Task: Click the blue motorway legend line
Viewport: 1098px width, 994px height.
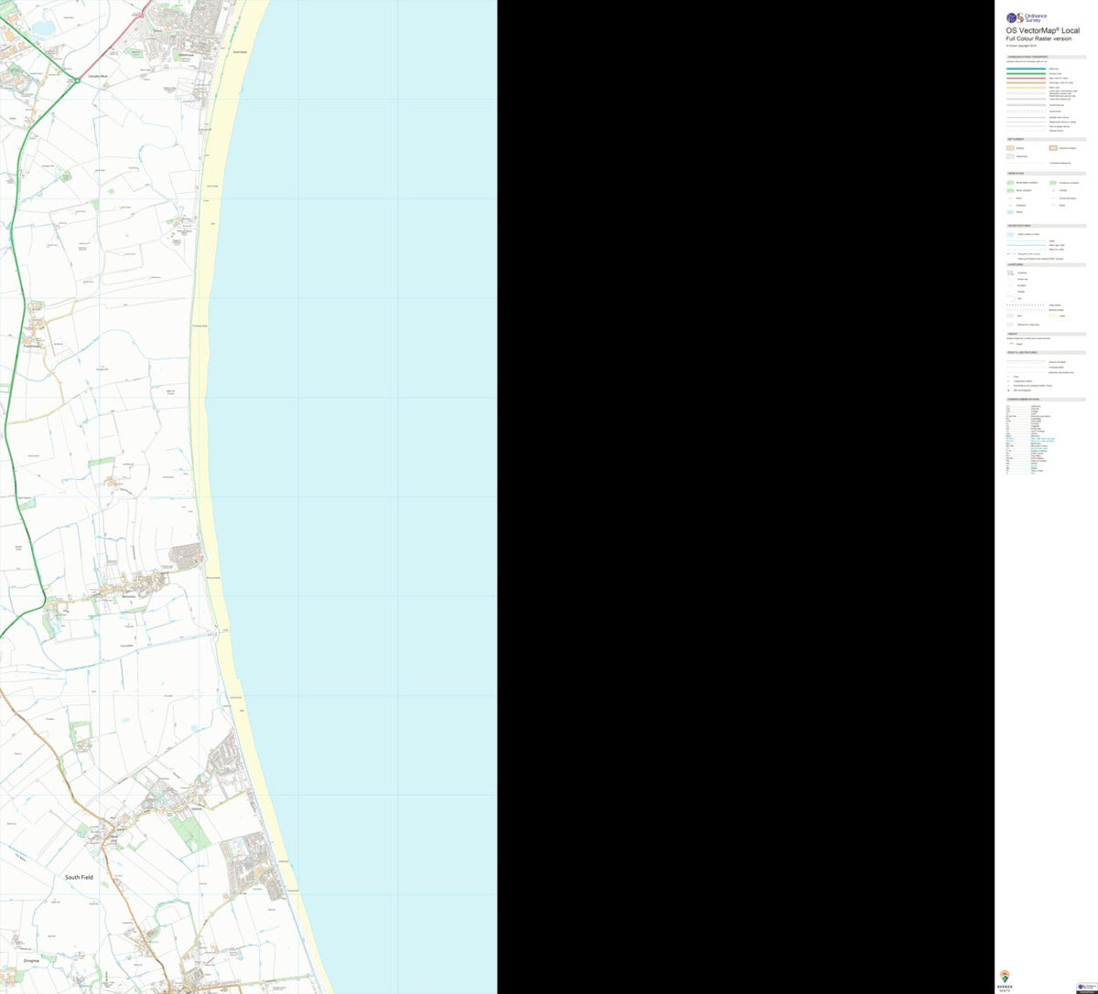Action: (x=1026, y=69)
